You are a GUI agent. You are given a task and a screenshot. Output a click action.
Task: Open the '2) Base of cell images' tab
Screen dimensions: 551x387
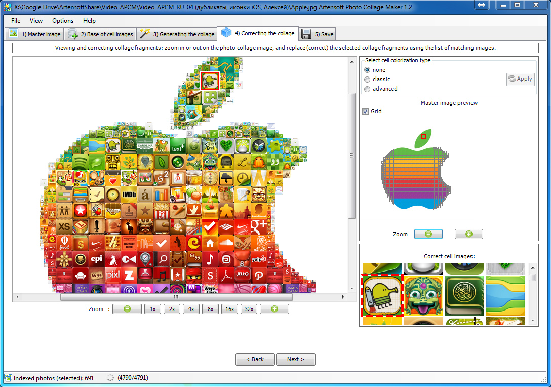point(100,34)
